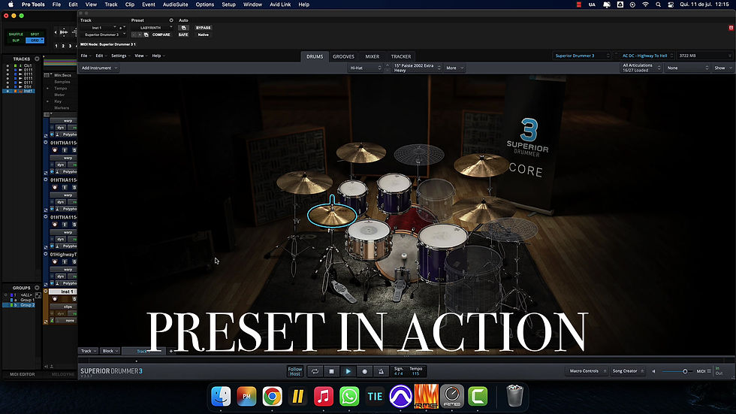Open the MIDI settings menu icon
736x414 pixels.
point(709,371)
